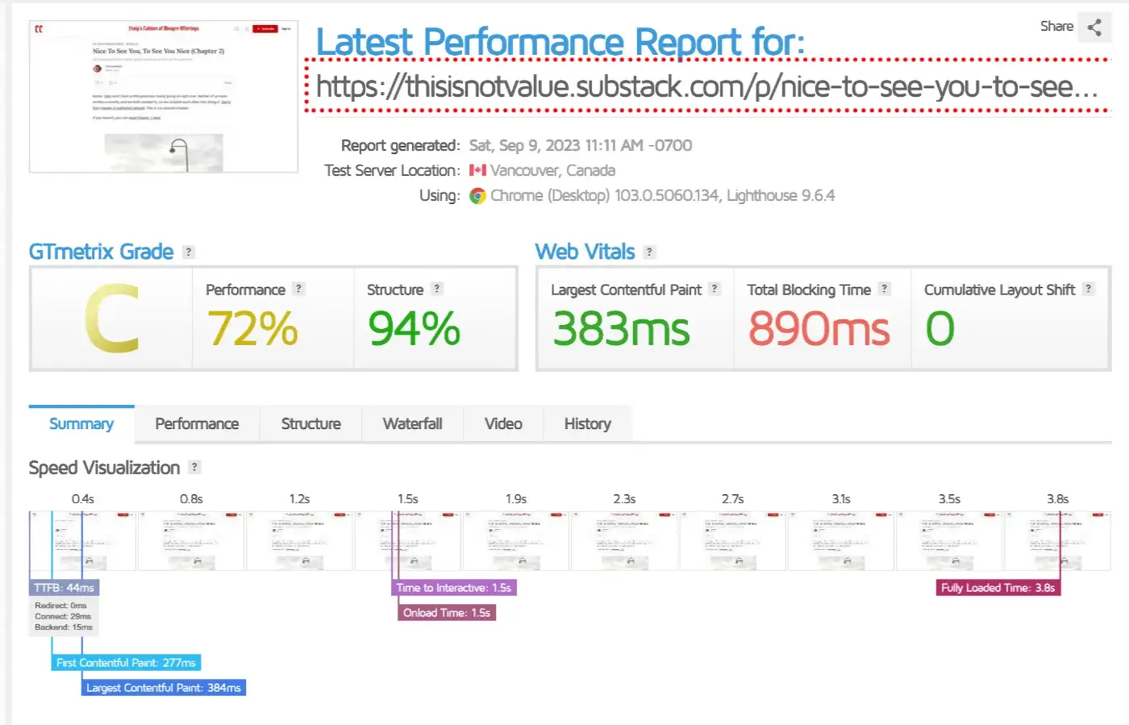Screen dimensions: 1129x725
Task: Click the Canada flag next to Test Server Location
Action: [x=477, y=170]
